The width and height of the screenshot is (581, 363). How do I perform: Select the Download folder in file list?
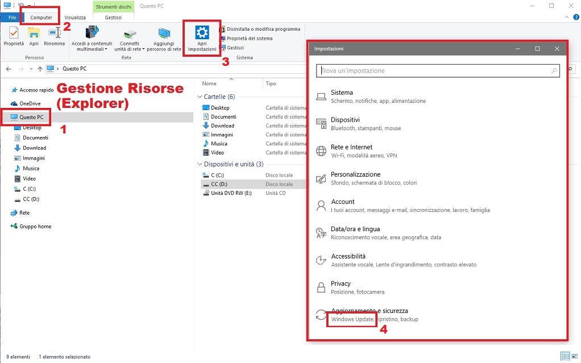pos(218,126)
